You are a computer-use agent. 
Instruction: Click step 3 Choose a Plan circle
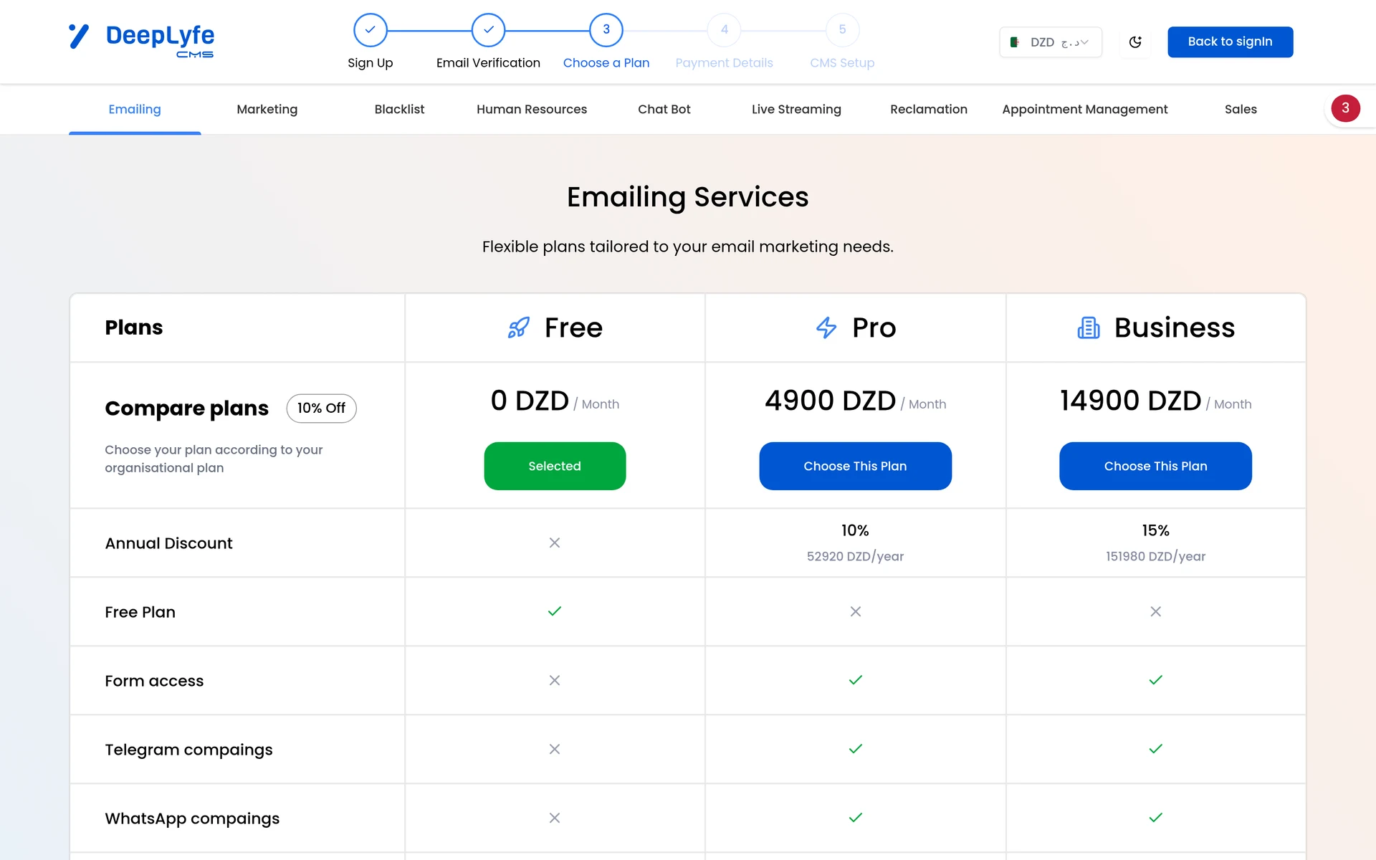(606, 30)
